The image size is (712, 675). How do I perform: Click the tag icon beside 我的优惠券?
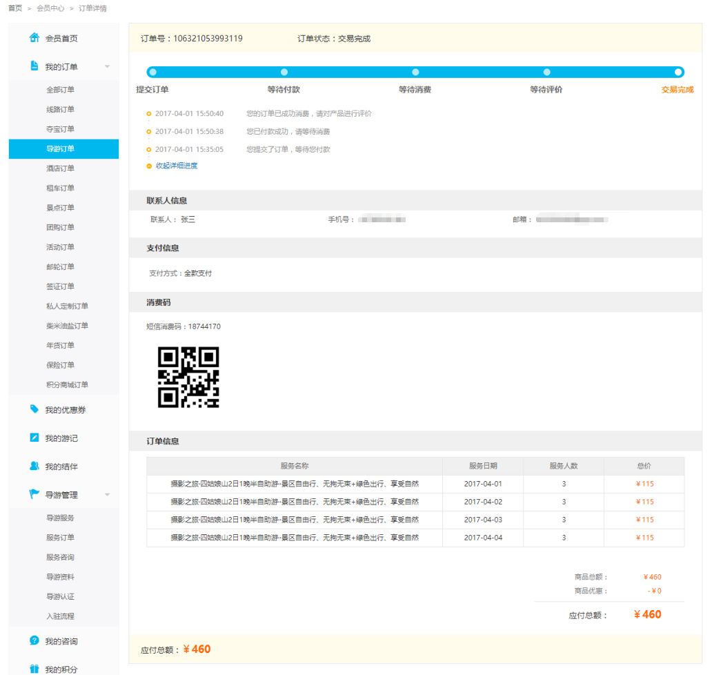pos(34,409)
